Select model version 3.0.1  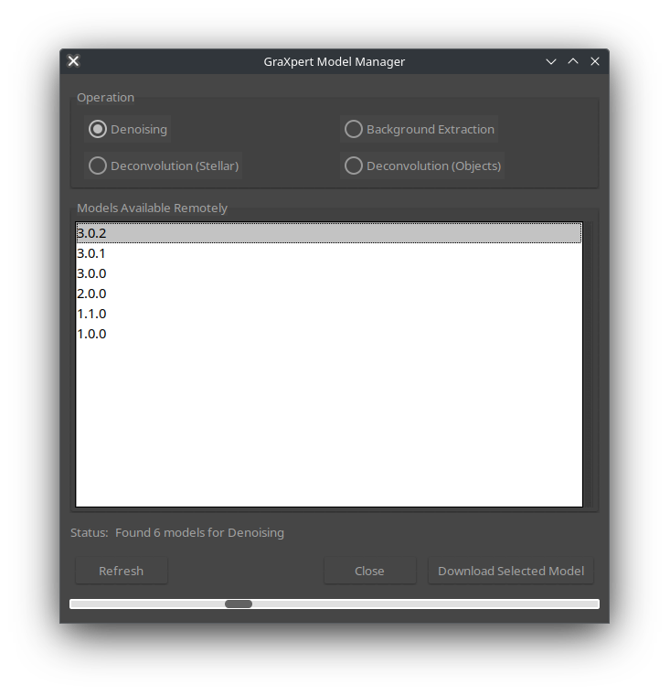(329, 253)
